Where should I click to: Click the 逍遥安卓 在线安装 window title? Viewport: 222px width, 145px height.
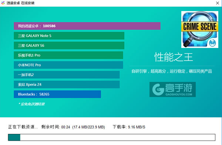(20, 3)
